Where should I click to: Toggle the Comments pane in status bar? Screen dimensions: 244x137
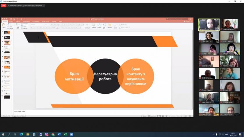coord(152,116)
